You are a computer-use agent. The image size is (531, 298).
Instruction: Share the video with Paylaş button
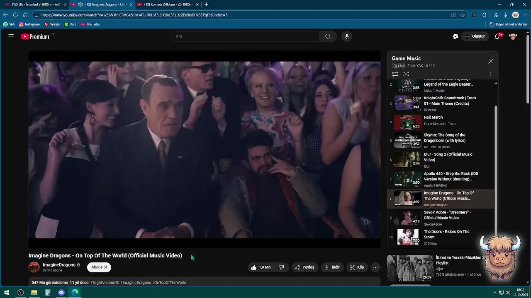[304, 267]
